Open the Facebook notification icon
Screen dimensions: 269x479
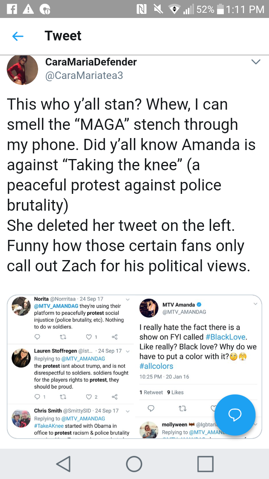[x=11, y=9]
